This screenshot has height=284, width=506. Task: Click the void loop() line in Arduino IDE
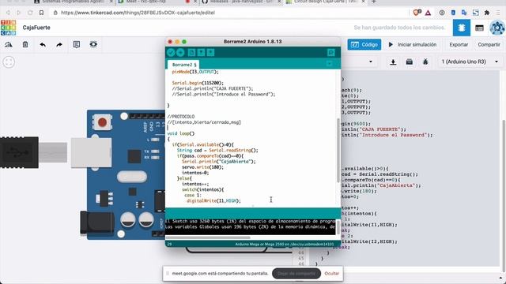pyautogui.click(x=181, y=133)
